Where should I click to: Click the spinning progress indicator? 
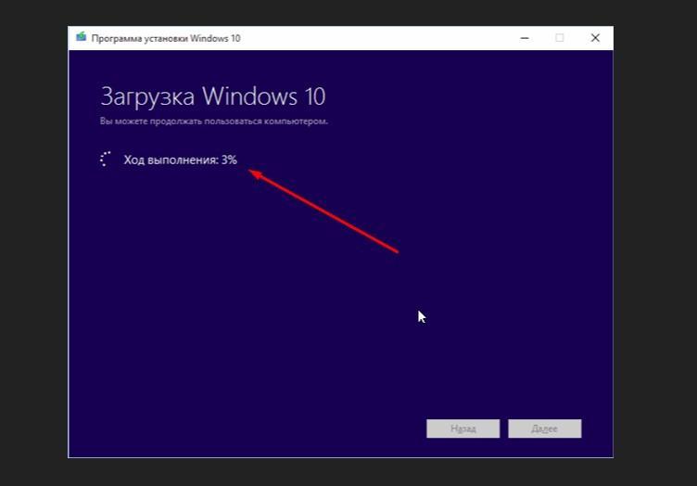106,160
